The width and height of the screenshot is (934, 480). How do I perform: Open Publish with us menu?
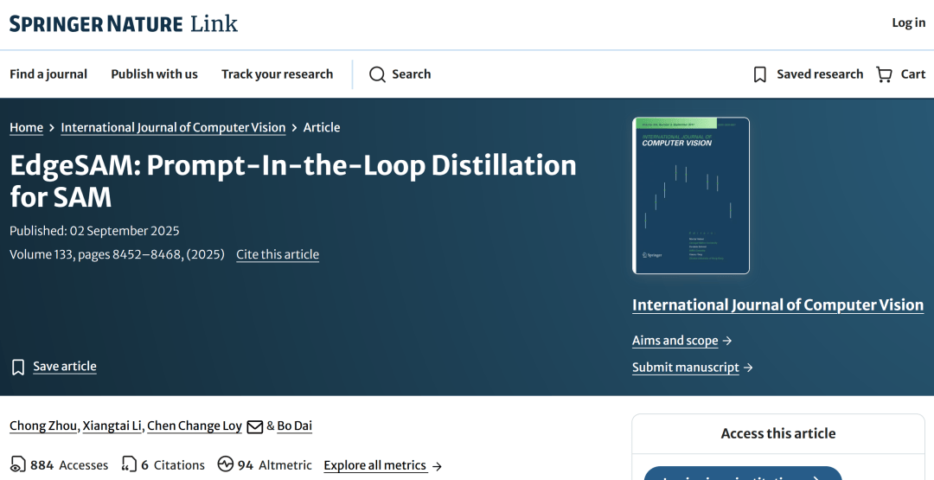(x=154, y=74)
